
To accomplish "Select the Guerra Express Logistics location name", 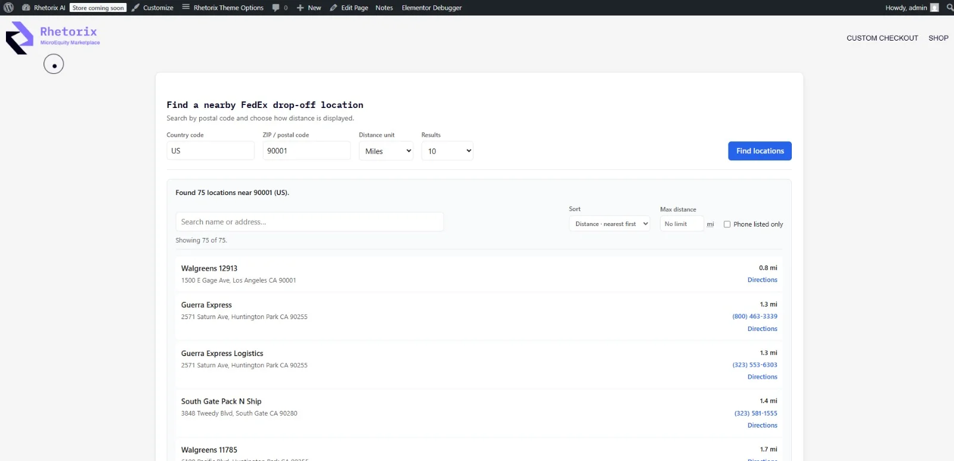I will click(x=222, y=354).
